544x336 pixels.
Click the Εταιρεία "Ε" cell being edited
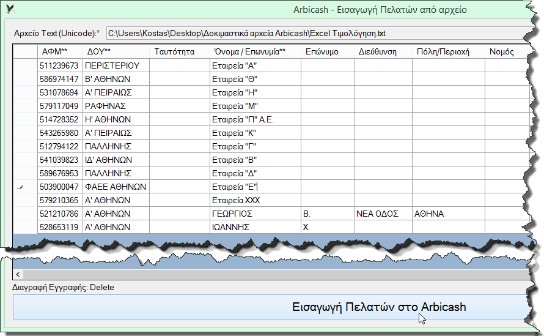point(255,187)
